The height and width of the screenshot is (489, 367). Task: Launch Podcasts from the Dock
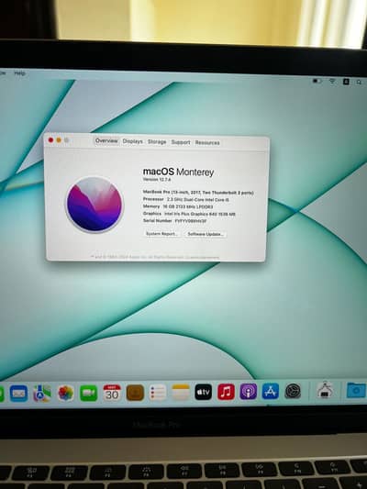tap(249, 392)
